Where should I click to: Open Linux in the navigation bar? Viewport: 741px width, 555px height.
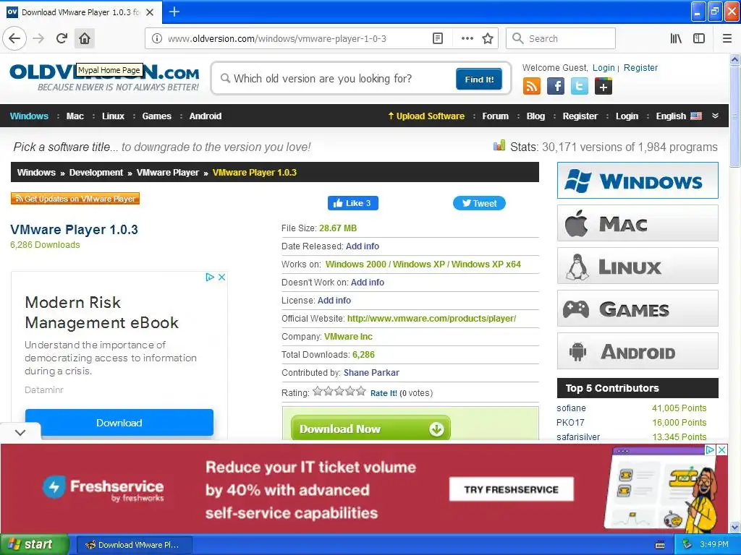coord(114,116)
